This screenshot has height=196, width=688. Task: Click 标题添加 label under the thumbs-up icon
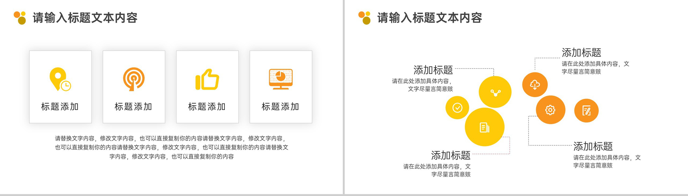pos(207,107)
